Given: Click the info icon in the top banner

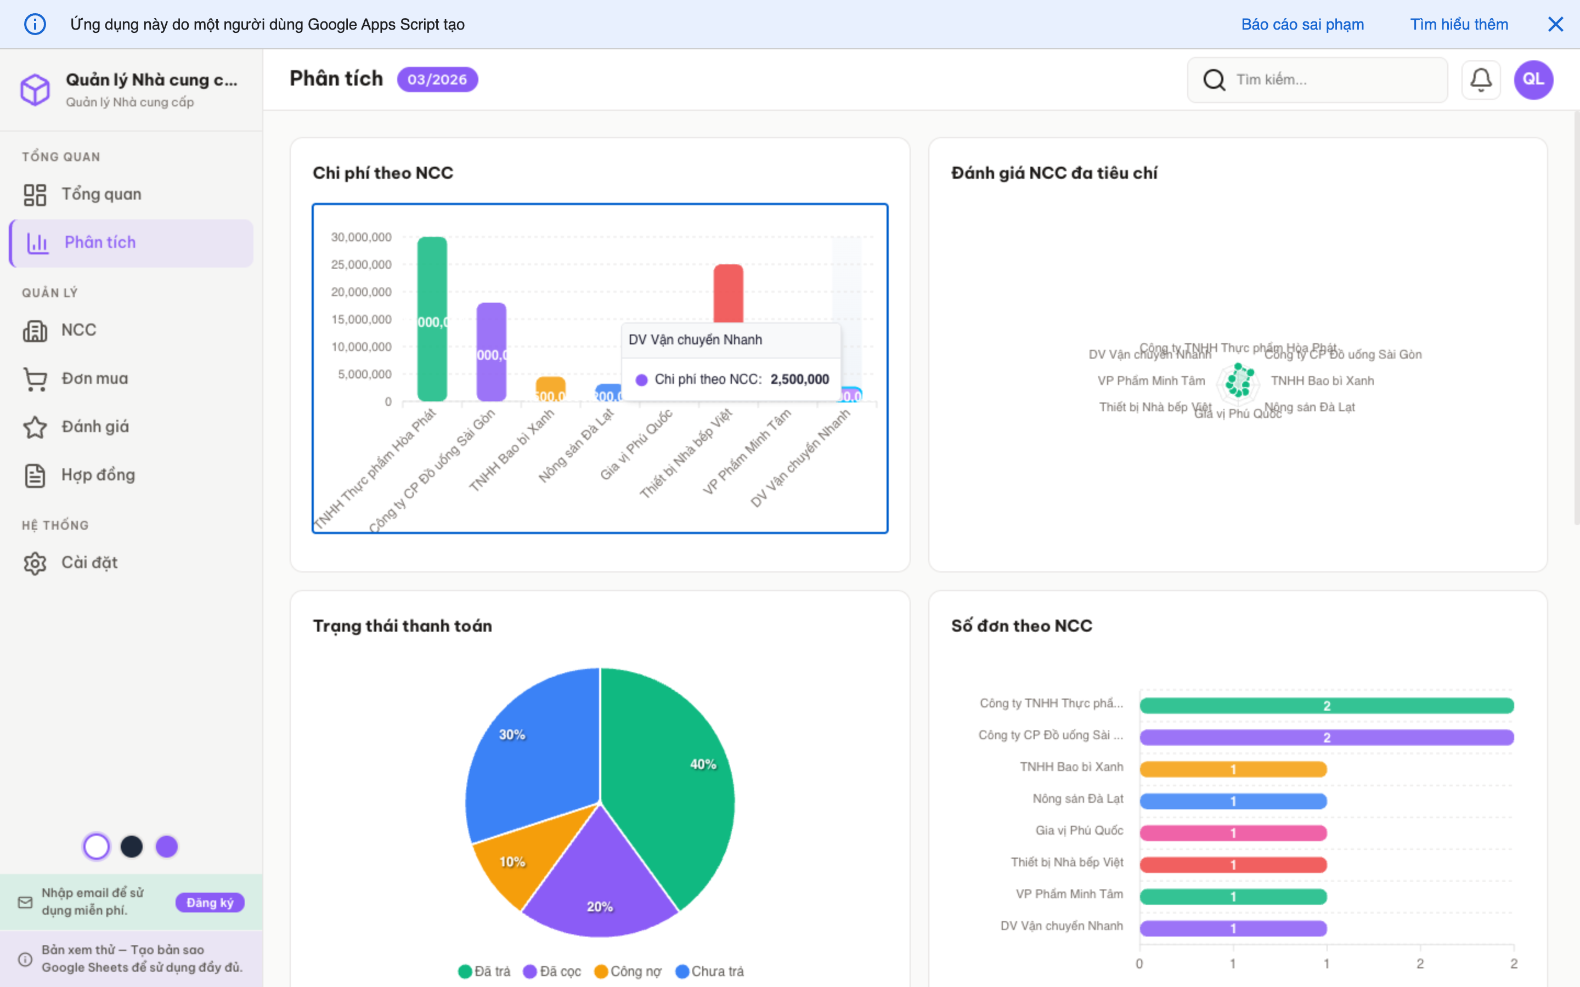Looking at the screenshot, I should coord(35,24).
